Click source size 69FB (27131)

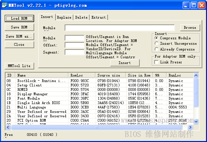109,85
